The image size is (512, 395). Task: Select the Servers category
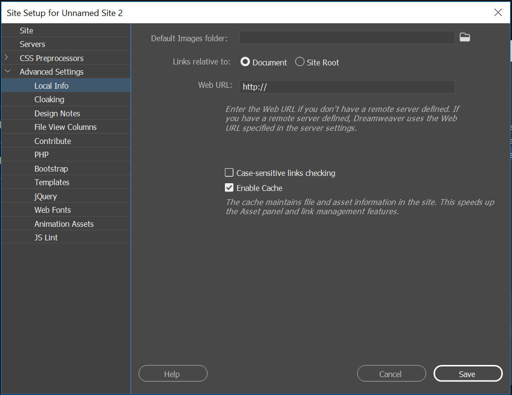click(x=32, y=44)
